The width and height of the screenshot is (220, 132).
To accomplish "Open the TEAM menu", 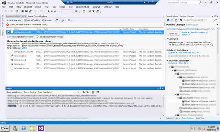I will (47, 7).
